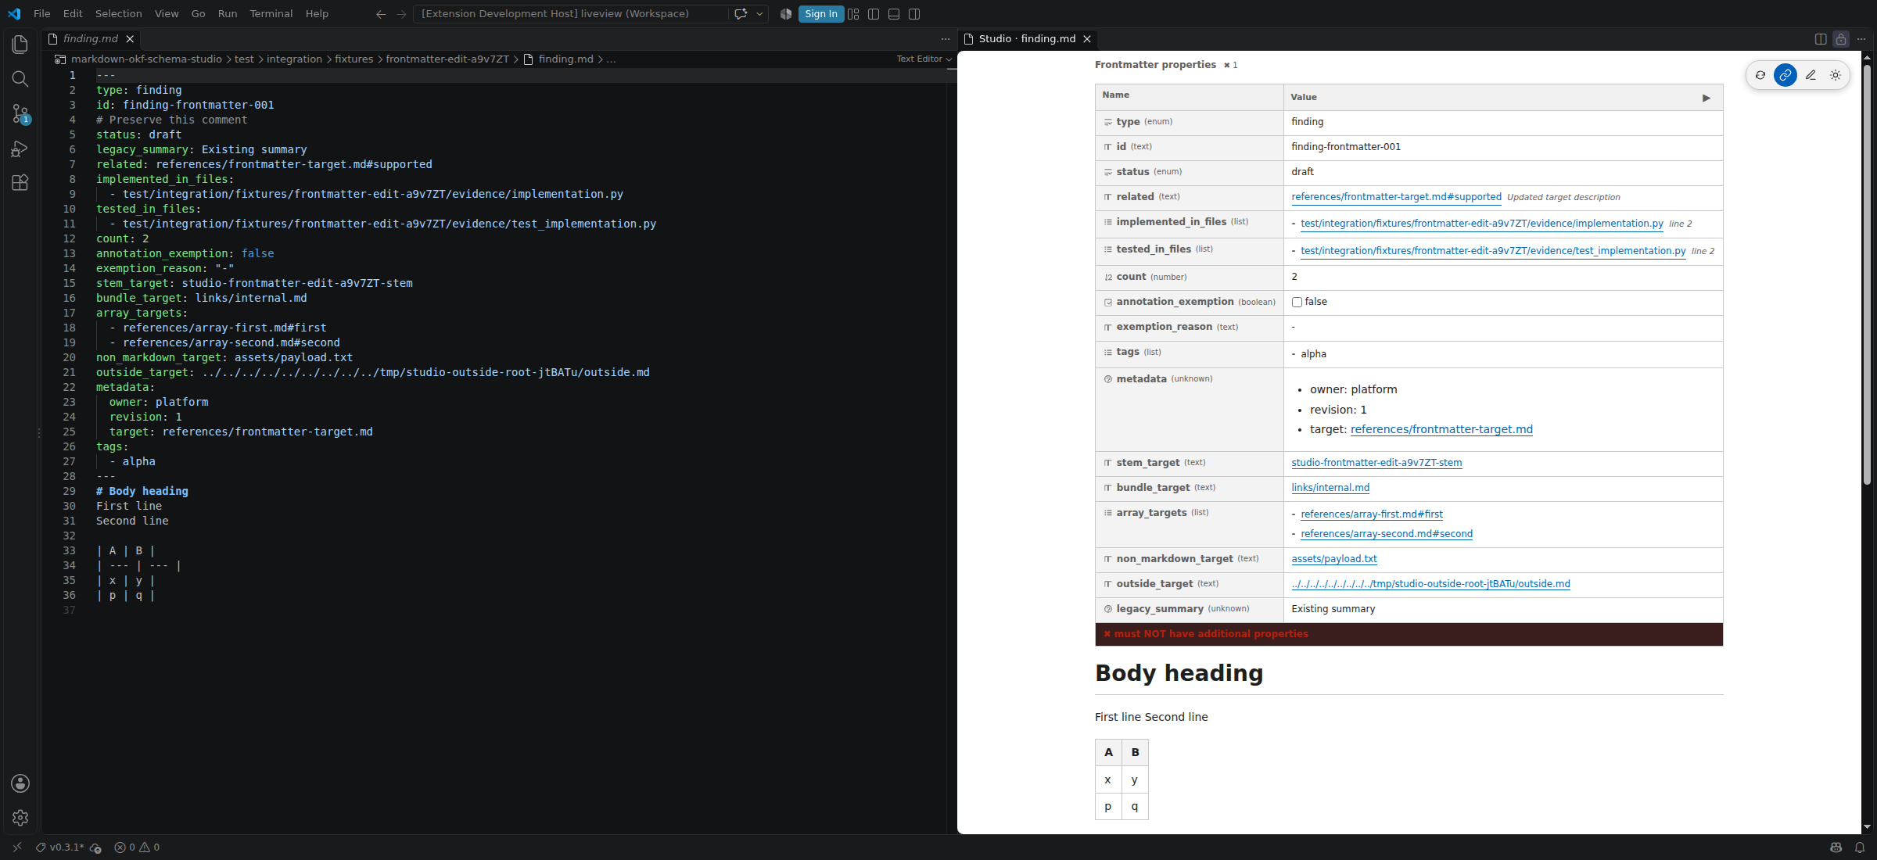1877x860 pixels.
Task: Open the Selection menu
Action: point(119,14)
